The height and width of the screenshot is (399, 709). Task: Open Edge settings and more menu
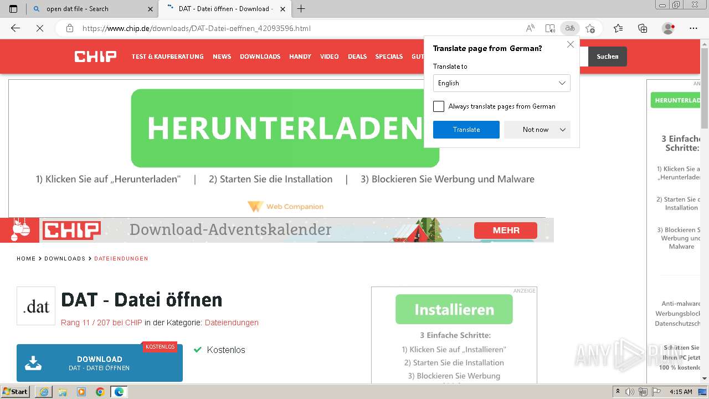tap(693, 28)
